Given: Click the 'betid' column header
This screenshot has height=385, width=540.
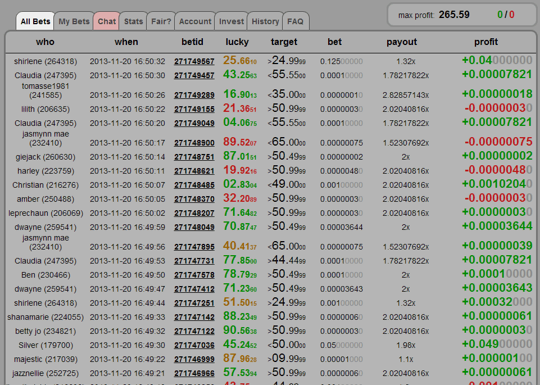Looking at the screenshot, I should click(192, 42).
